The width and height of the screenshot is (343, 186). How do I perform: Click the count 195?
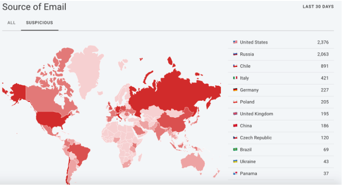pos(325,114)
